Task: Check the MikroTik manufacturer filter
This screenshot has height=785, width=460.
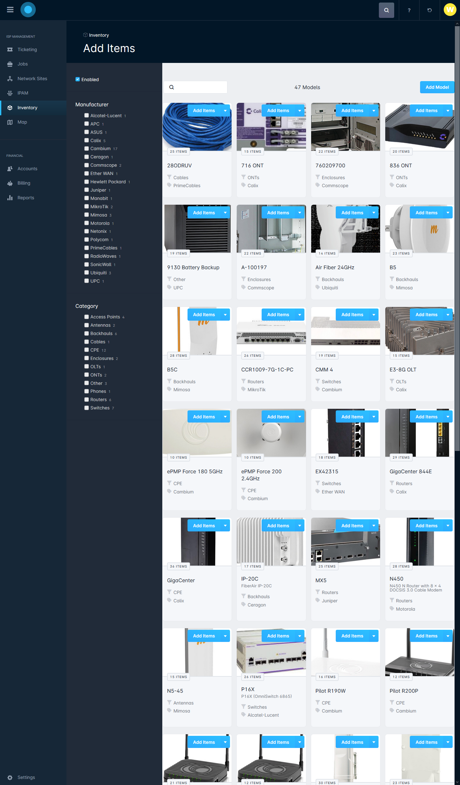Action: 86,206
